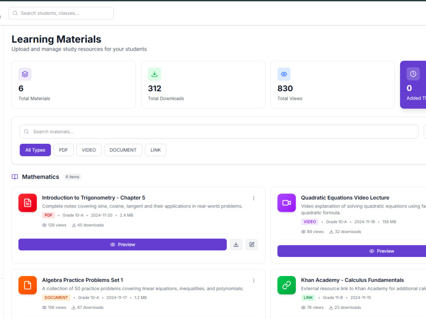Click the 128 views count

(55, 225)
